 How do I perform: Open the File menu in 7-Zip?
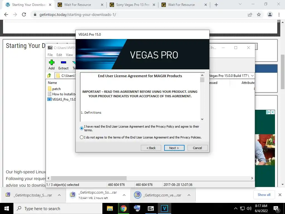point(50,55)
